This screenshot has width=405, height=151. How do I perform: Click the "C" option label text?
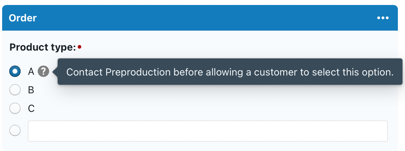31,108
